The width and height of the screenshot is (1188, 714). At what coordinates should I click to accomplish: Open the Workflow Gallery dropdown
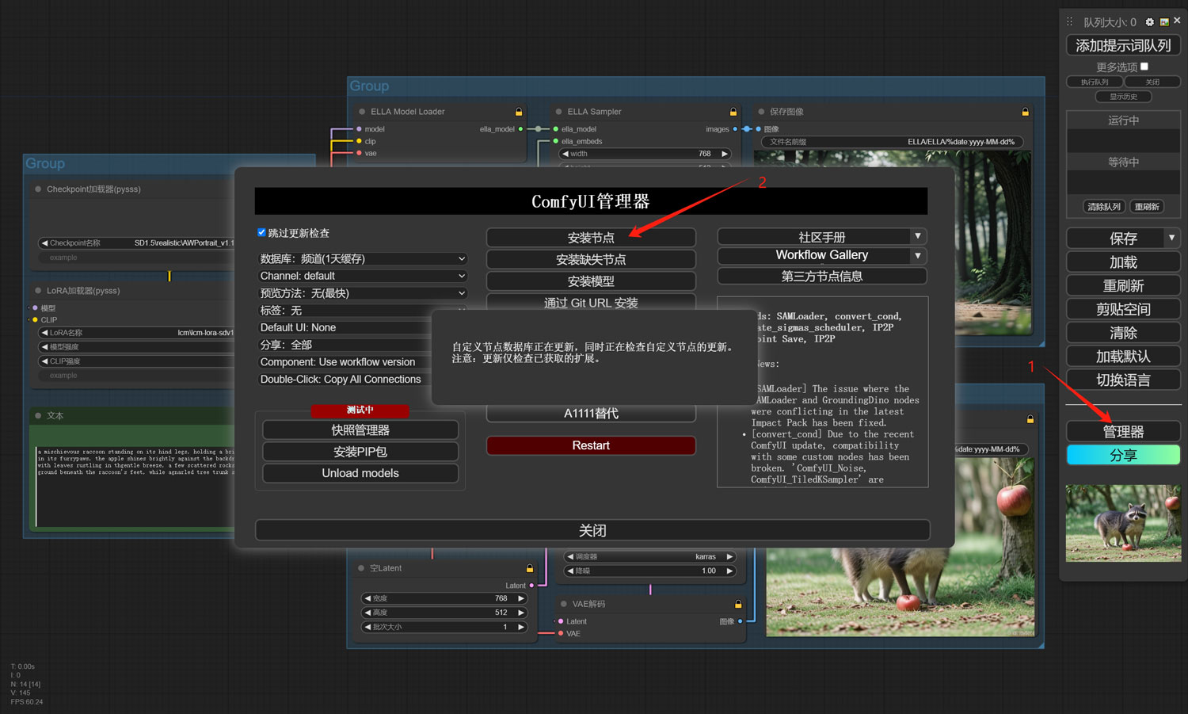pyautogui.click(x=917, y=255)
